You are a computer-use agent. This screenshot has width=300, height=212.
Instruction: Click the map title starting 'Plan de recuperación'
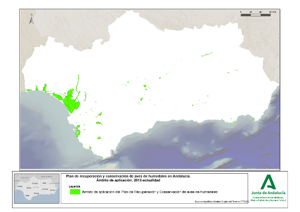click(128, 176)
